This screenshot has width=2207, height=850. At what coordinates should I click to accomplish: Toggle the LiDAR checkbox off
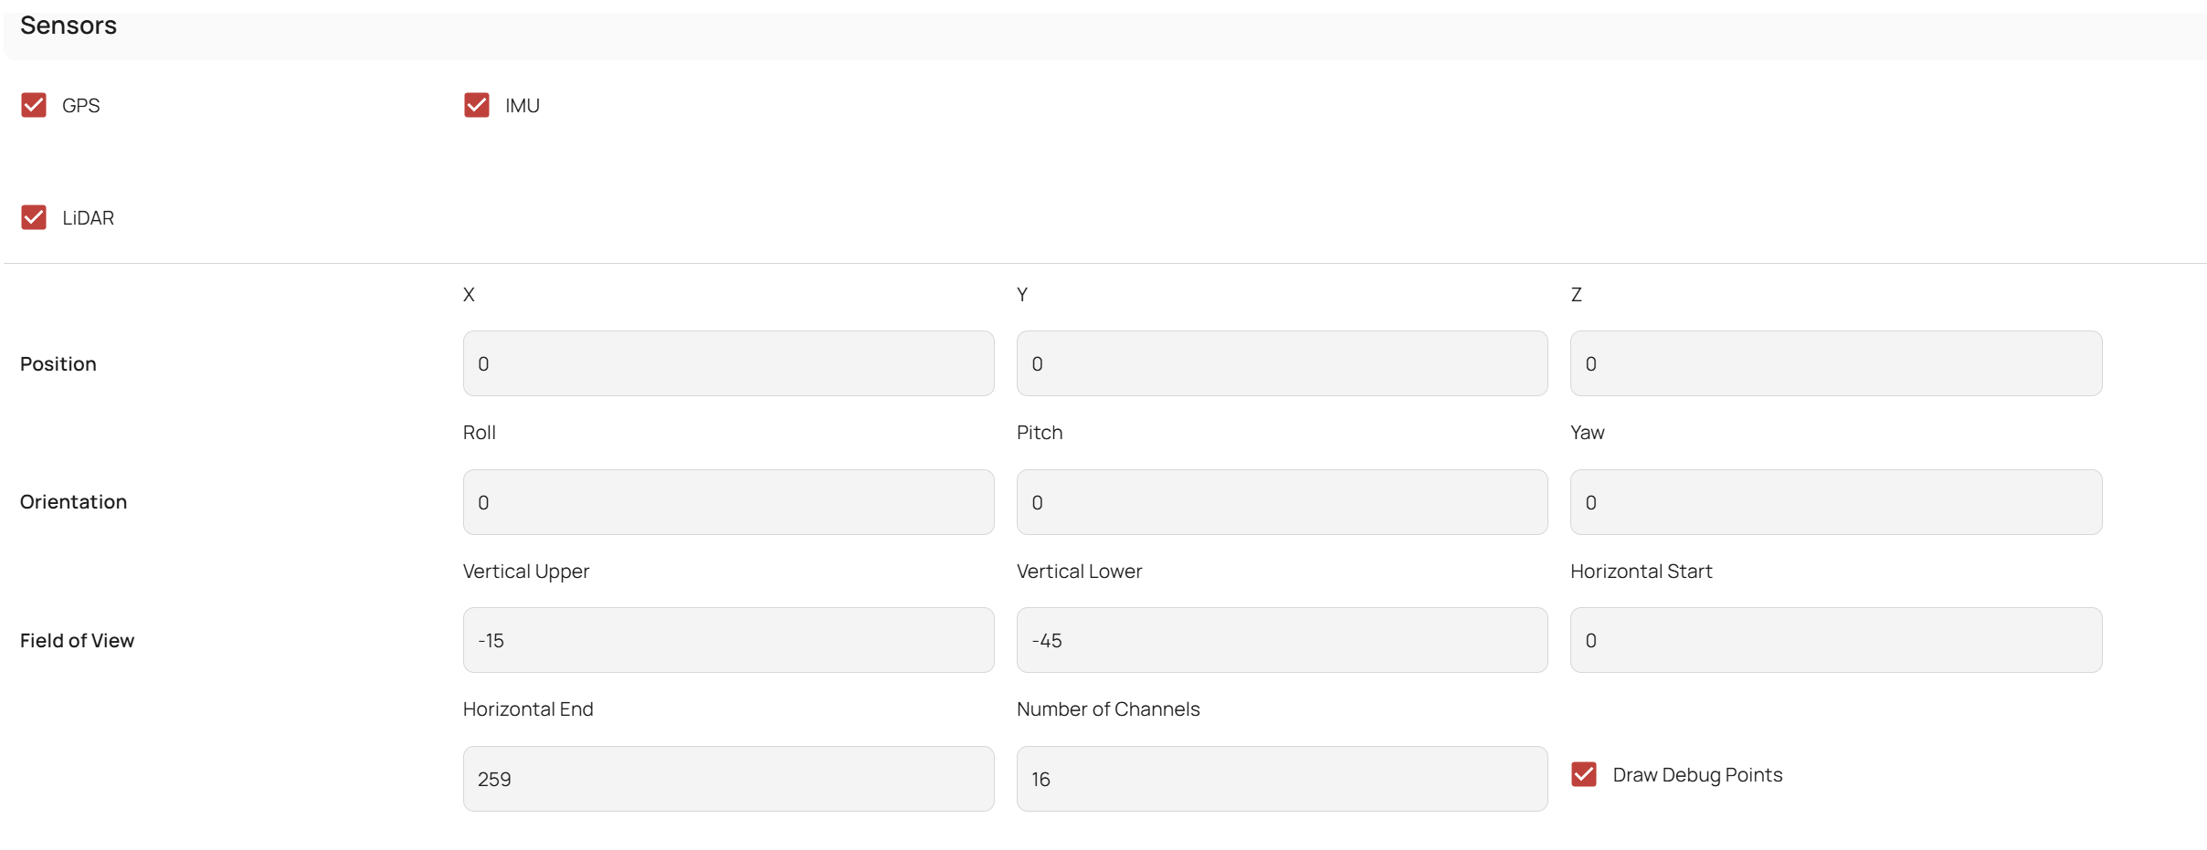coord(34,217)
